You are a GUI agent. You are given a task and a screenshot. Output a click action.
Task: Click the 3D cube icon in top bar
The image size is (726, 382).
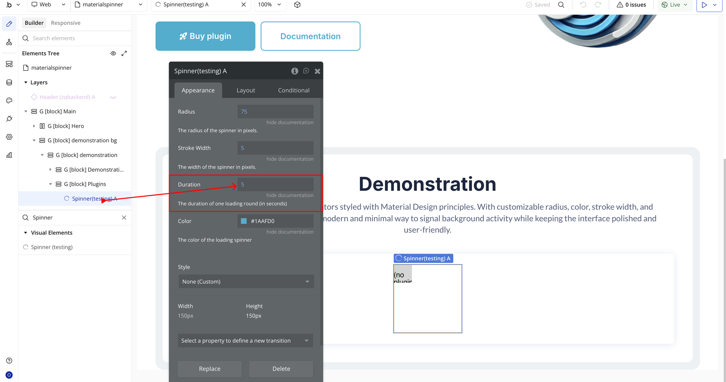click(x=297, y=5)
